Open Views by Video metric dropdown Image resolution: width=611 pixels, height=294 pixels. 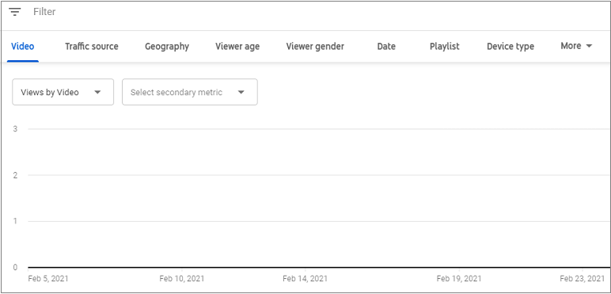(x=63, y=92)
